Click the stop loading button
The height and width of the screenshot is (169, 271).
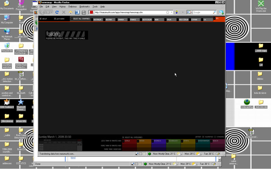[64, 12]
